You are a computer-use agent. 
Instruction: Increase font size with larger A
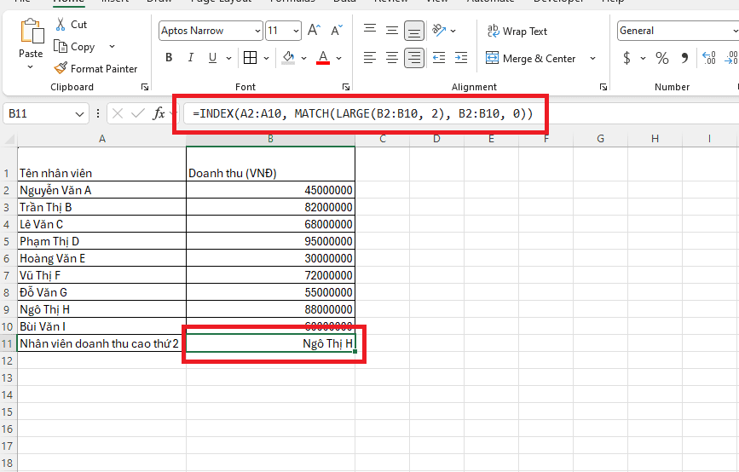pyautogui.click(x=314, y=31)
